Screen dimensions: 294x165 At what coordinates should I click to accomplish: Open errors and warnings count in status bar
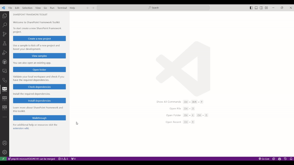[x=63, y=159]
